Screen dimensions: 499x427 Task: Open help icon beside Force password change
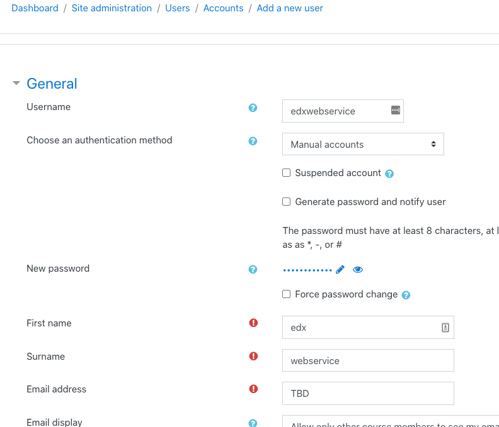click(406, 295)
